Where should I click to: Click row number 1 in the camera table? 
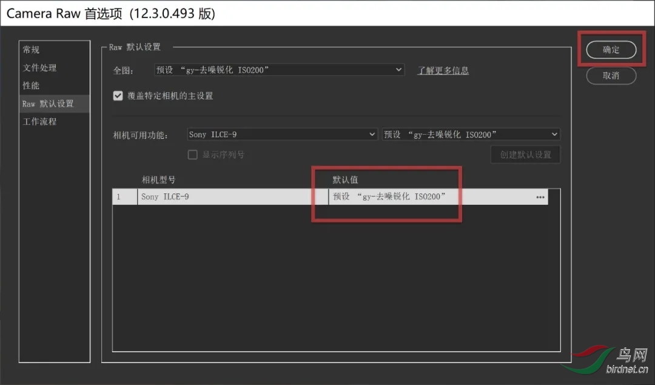pyautogui.click(x=124, y=197)
